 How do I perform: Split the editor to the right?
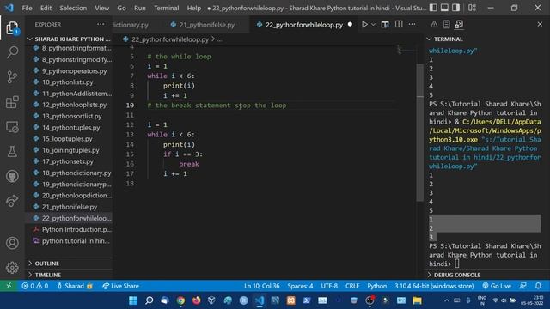pos(399,25)
